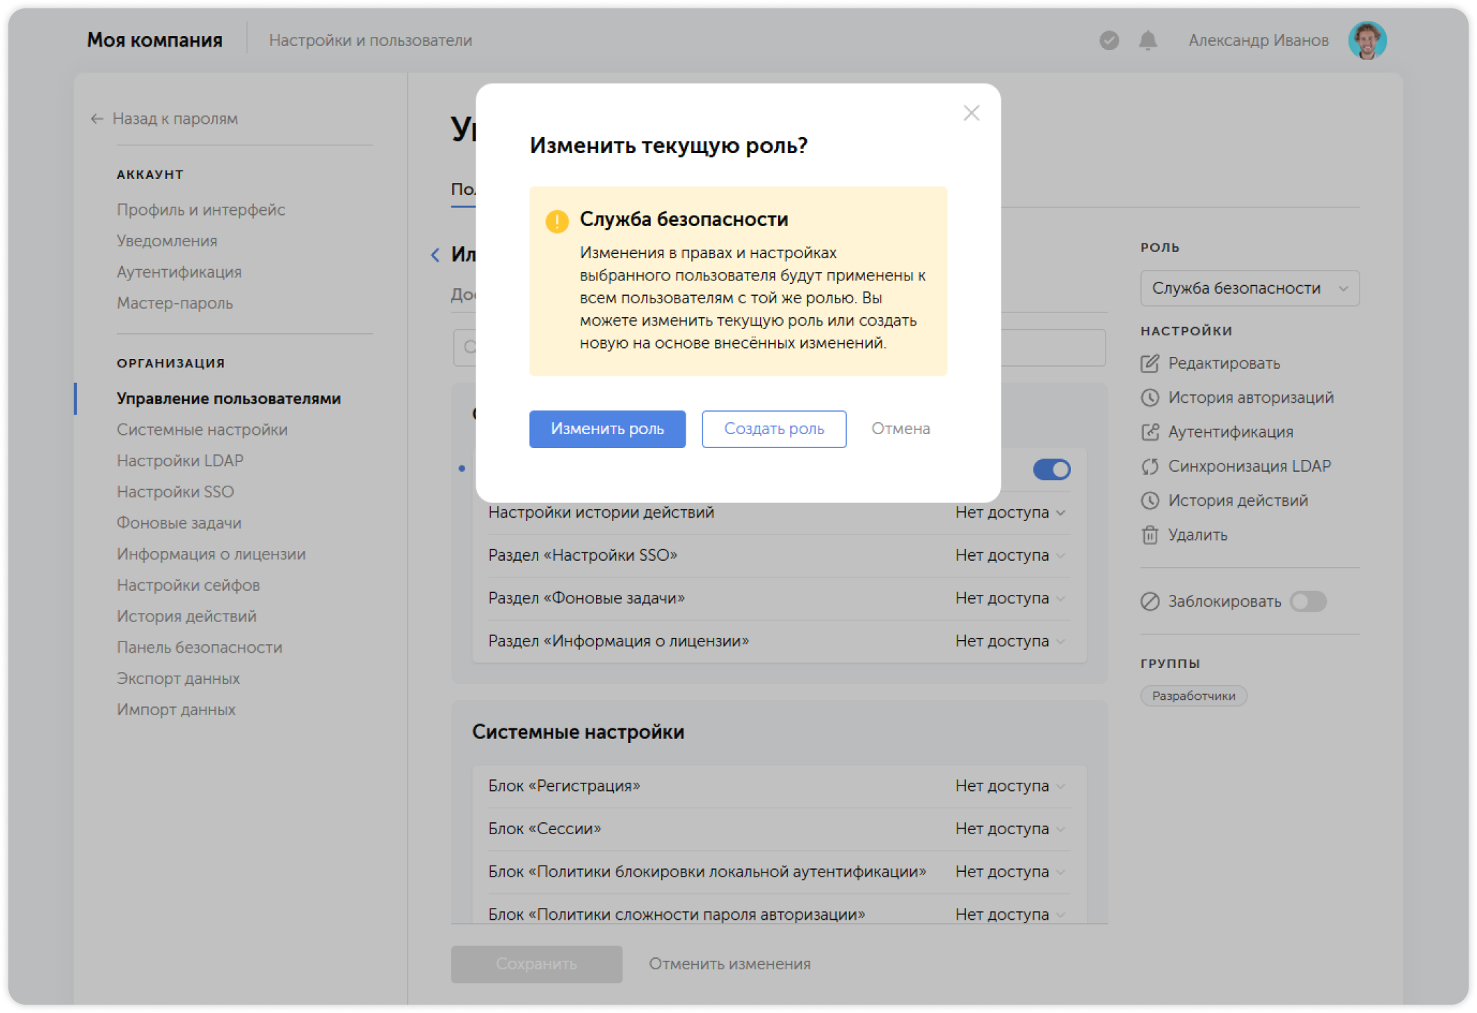
Task: Click the Аутентификация icon in settings list
Action: [1150, 432]
